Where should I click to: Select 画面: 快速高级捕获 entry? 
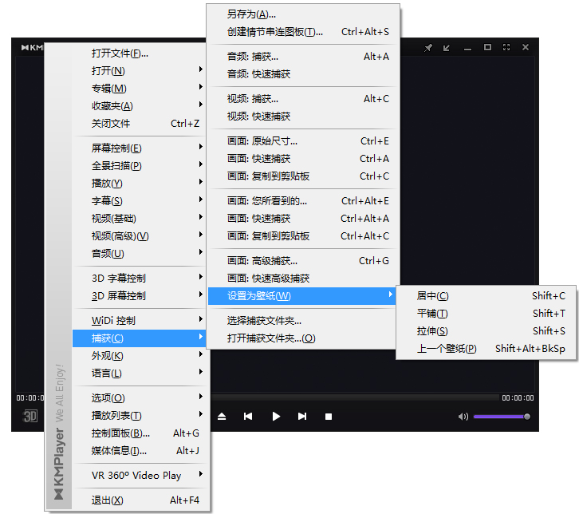coord(303,279)
